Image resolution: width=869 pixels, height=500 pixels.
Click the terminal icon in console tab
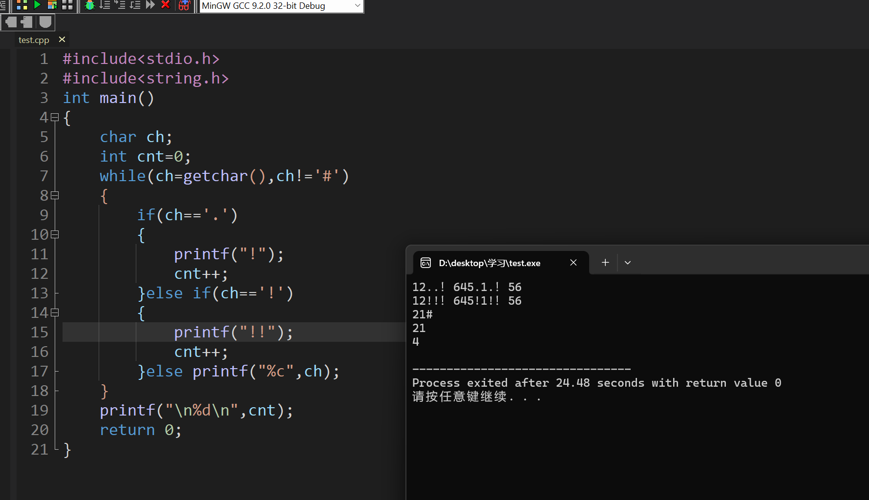coord(425,263)
